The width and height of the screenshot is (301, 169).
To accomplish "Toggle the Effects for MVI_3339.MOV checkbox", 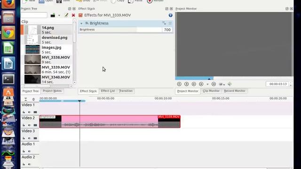I will coord(80,15).
